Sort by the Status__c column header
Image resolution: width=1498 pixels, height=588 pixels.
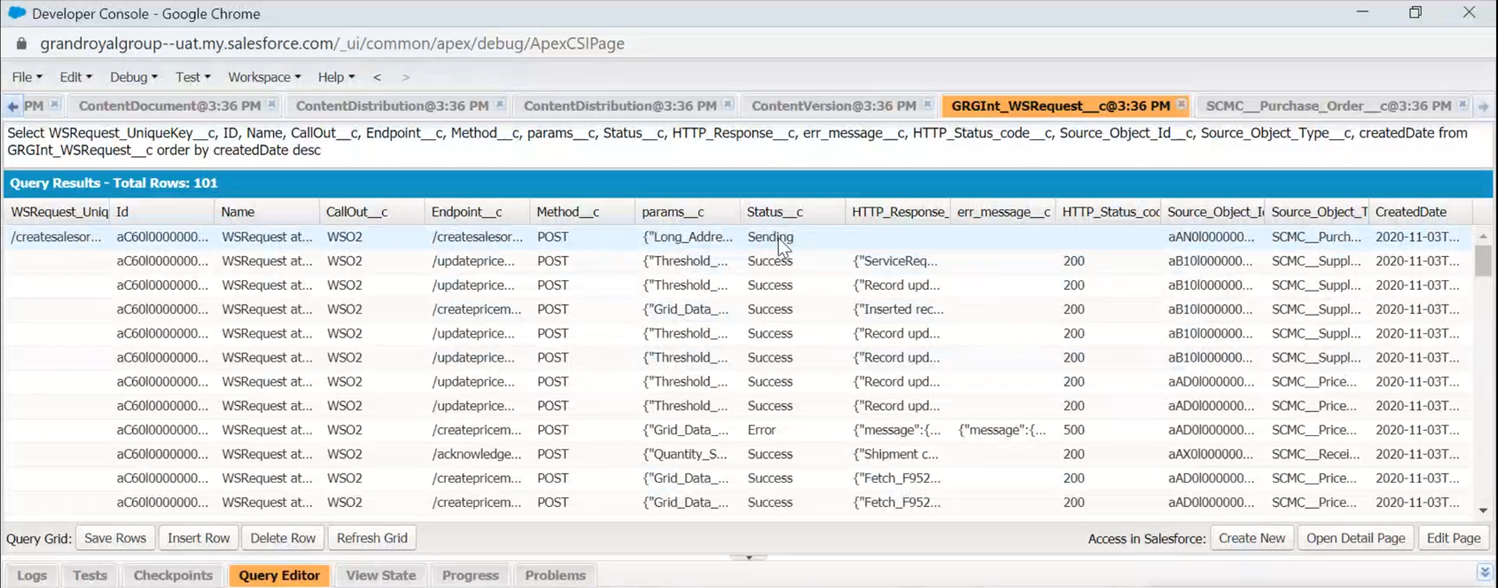[x=792, y=212]
